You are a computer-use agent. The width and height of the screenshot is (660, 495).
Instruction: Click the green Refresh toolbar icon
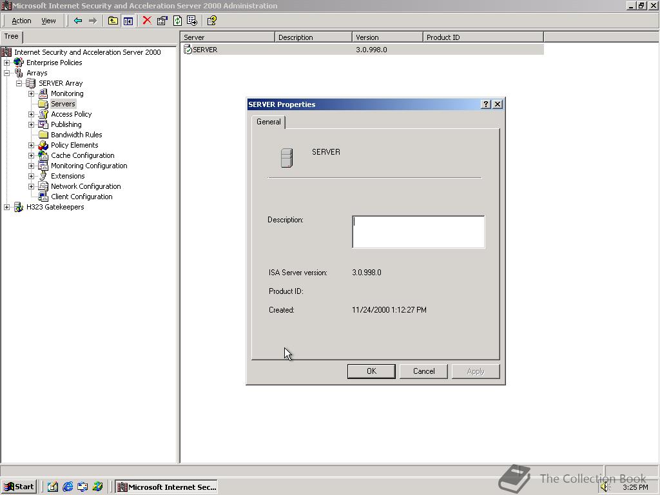(x=177, y=21)
